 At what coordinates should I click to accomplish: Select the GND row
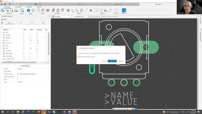click(25, 46)
